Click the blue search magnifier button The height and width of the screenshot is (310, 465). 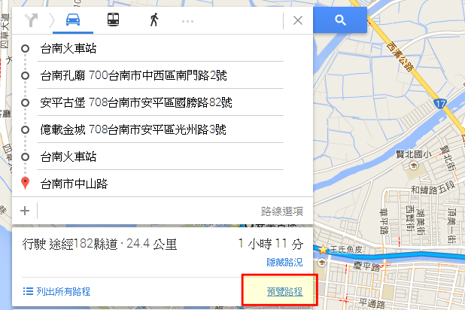(x=340, y=20)
